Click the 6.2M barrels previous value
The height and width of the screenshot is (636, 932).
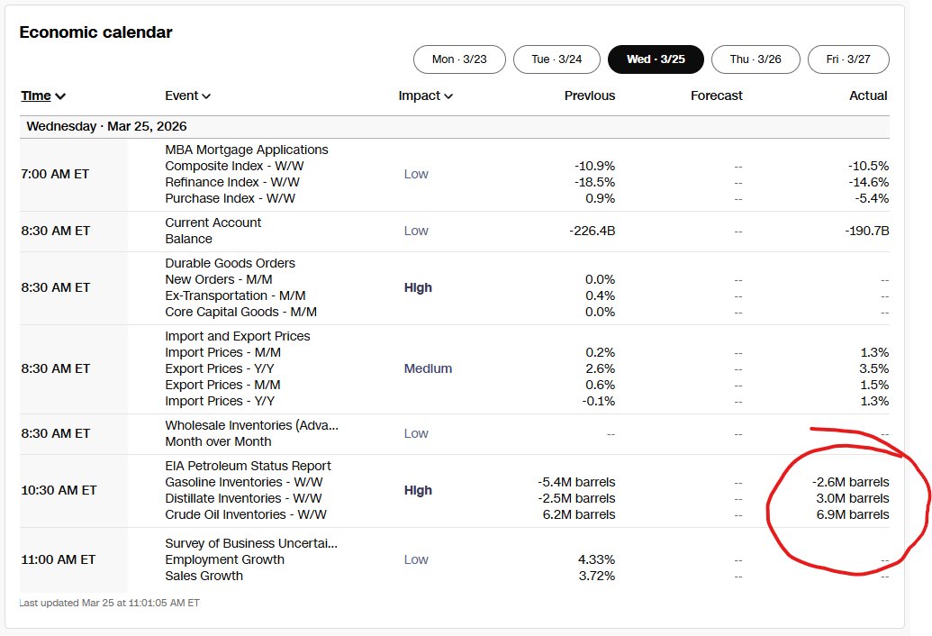coord(579,514)
